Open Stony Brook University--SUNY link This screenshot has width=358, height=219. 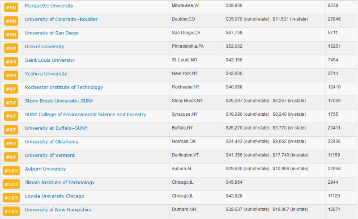(x=59, y=101)
